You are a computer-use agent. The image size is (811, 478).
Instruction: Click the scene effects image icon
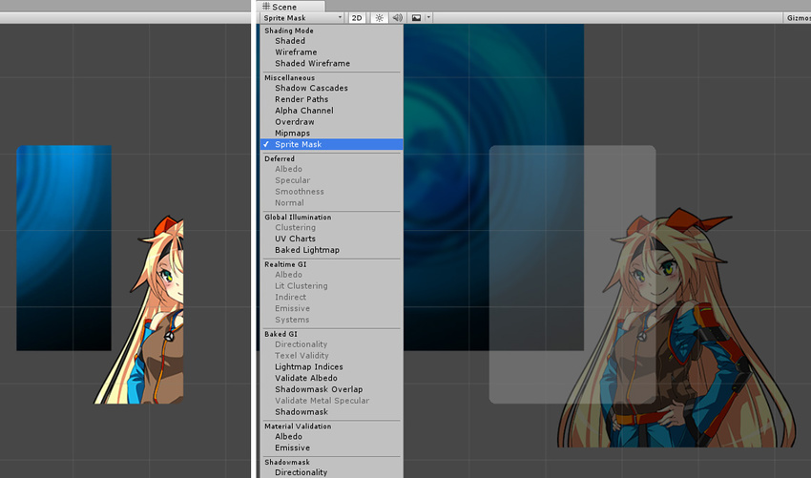coord(416,17)
